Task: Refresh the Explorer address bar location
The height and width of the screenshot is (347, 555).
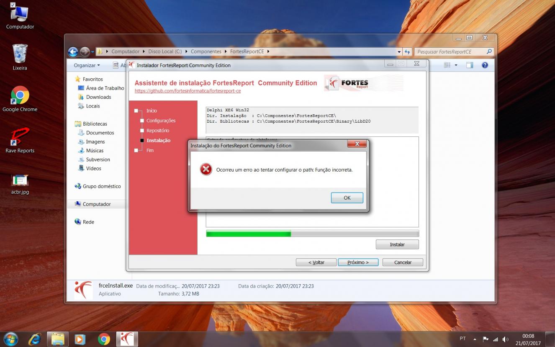Action: click(x=407, y=51)
